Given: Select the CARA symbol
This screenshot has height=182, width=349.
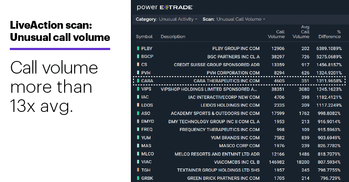Looking at the screenshot, I should click(x=147, y=81).
